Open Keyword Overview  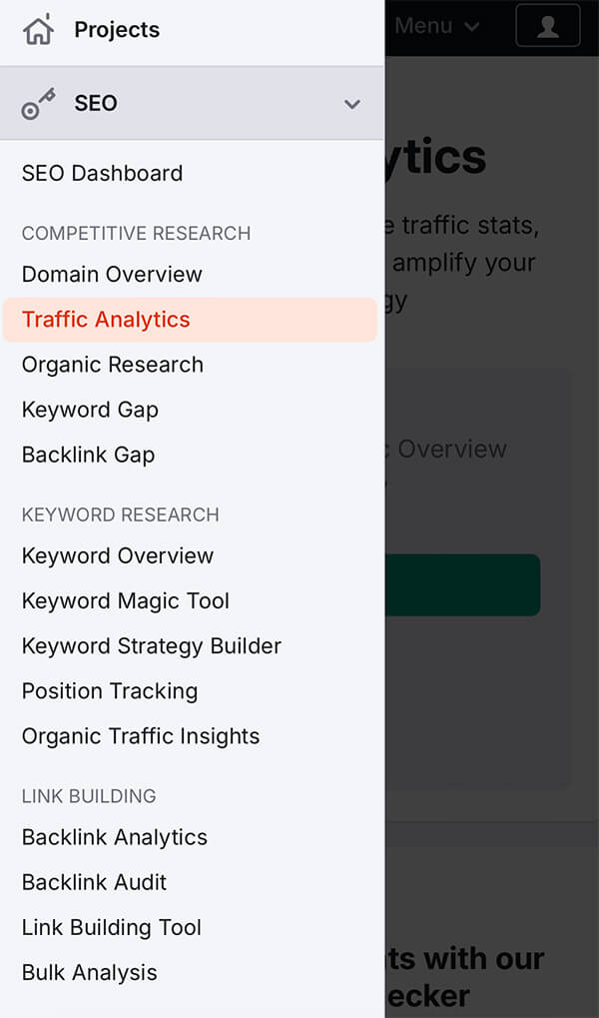coord(118,555)
